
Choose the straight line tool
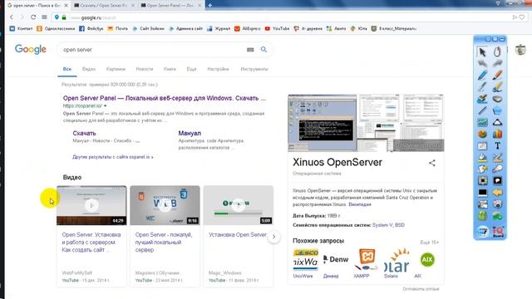pos(482,110)
